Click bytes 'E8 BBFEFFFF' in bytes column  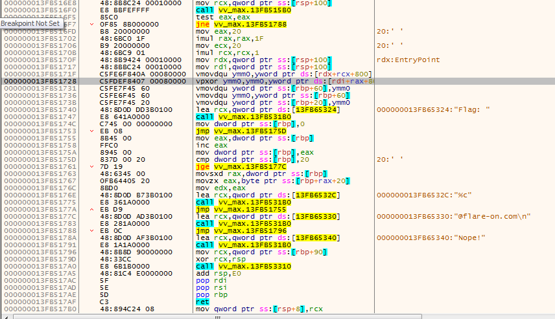tap(124, 10)
